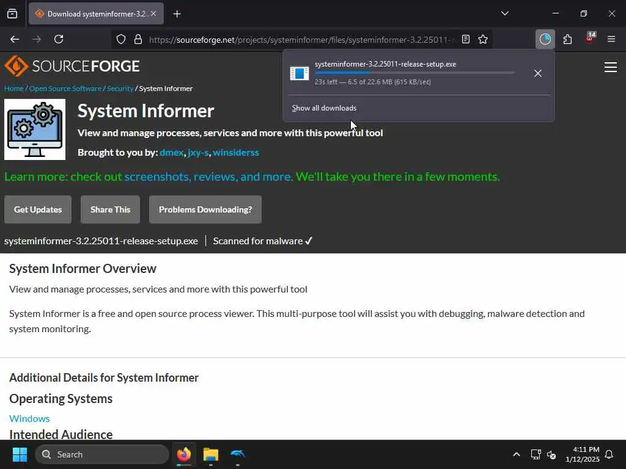This screenshot has height=469, width=626.
Task: Bookmark this page with the star icon
Action: tap(483, 39)
